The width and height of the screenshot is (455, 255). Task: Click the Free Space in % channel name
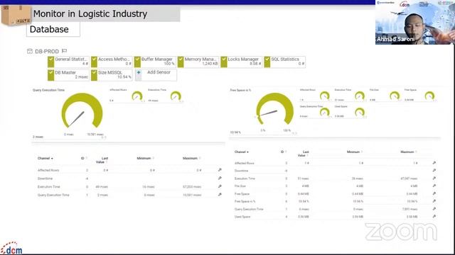pos(245,201)
